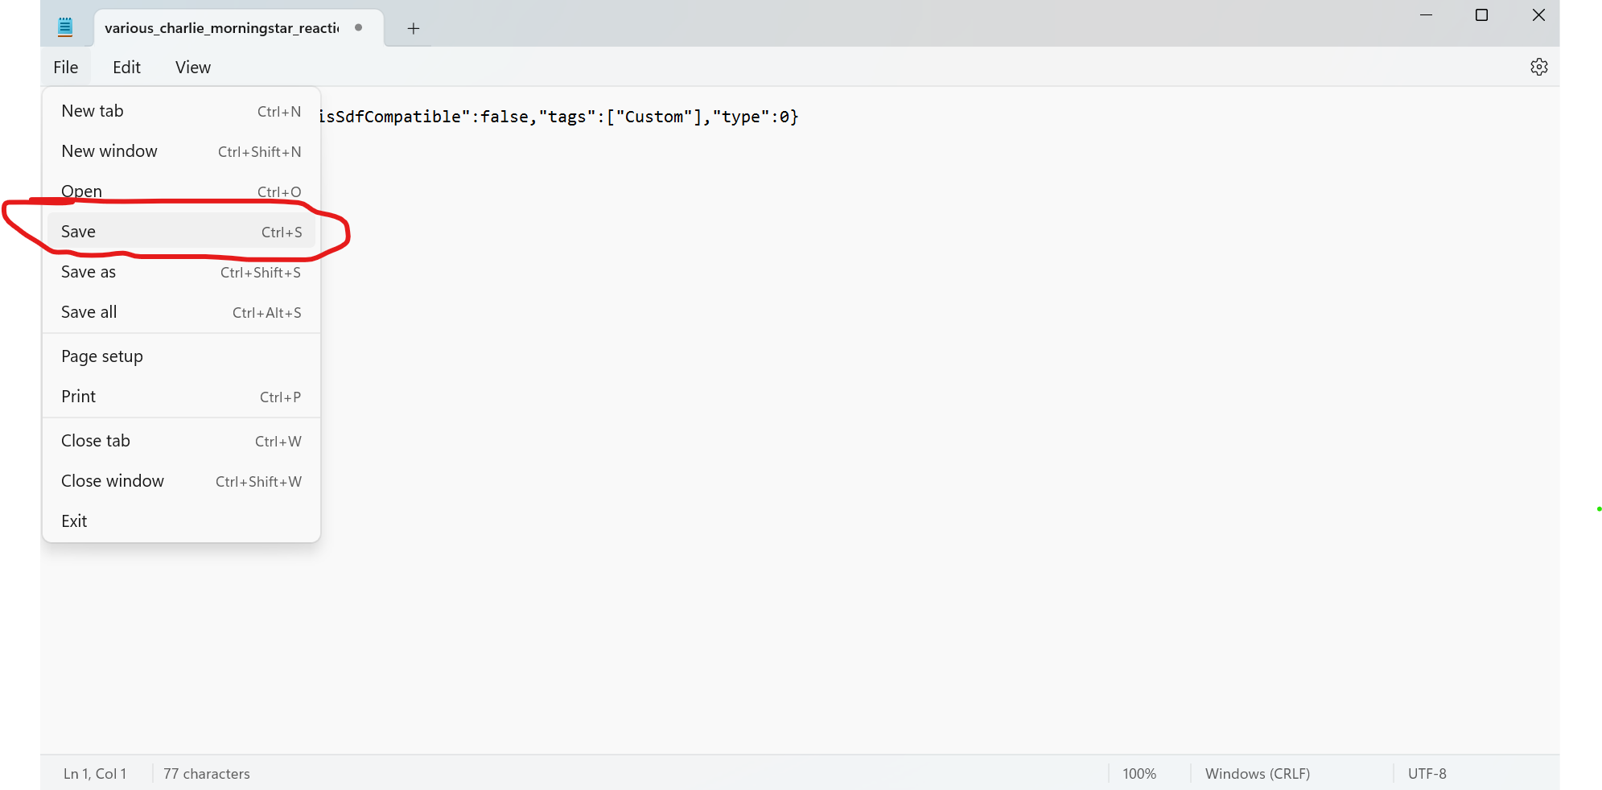1602x790 pixels.
Task: Click the various_charlie_morningstar tab
Action: point(221,28)
